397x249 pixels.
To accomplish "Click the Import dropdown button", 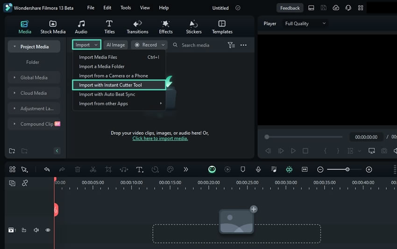I will pyautogui.click(x=86, y=44).
